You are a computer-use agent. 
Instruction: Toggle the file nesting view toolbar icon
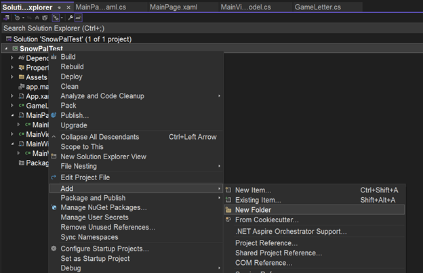56,18
